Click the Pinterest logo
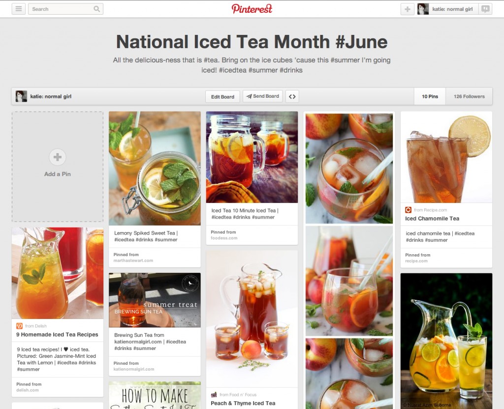Viewport: 504px width, 409px height. tap(252, 9)
